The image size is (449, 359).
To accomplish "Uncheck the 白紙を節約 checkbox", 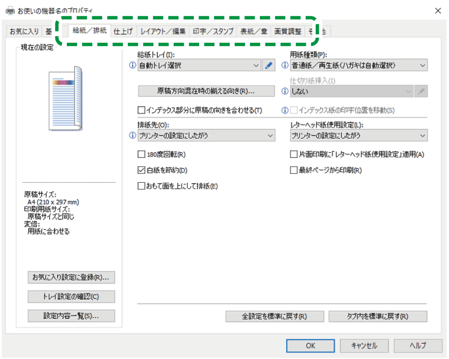I will [141, 170].
